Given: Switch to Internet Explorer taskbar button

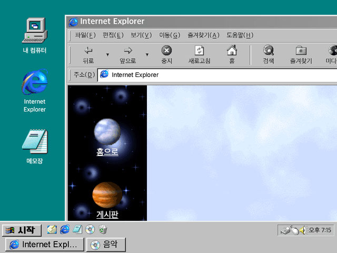Looking at the screenshot, I should pyautogui.click(x=44, y=245).
